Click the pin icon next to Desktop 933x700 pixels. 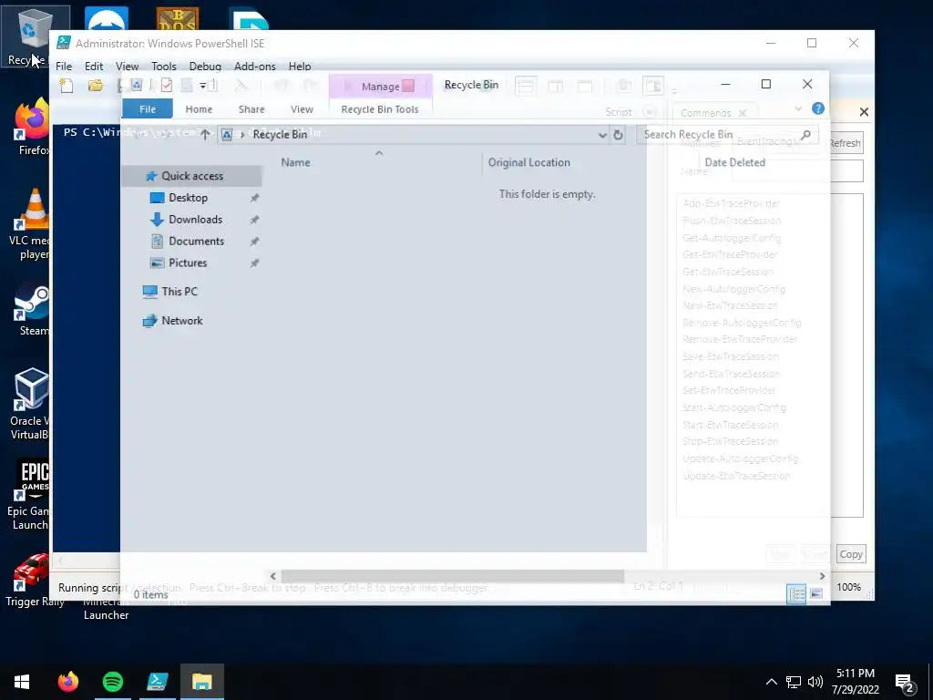[254, 198]
